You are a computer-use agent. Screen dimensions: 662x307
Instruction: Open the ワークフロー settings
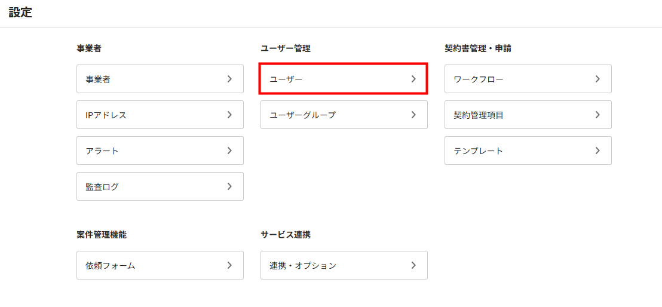[528, 79]
